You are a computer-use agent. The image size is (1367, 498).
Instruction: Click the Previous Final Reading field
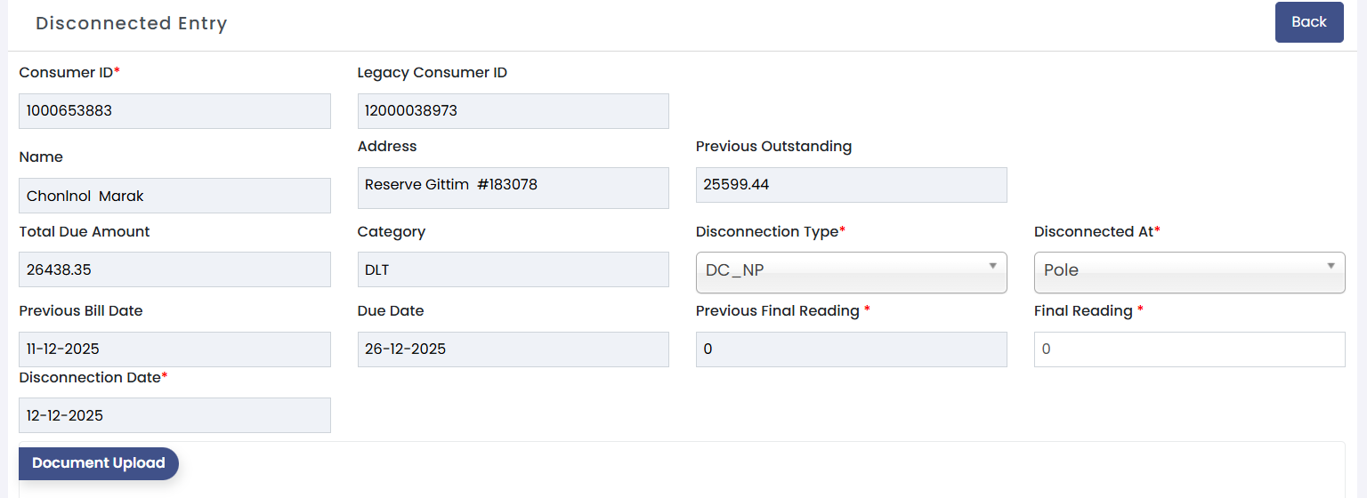click(851, 349)
